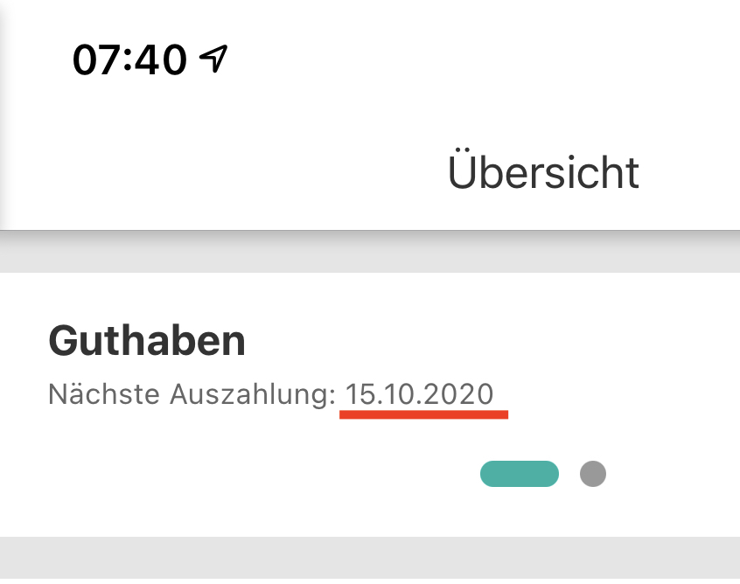The width and height of the screenshot is (740, 584).
Task: Tap empty space right of Guthaben heading
Action: click(490, 340)
